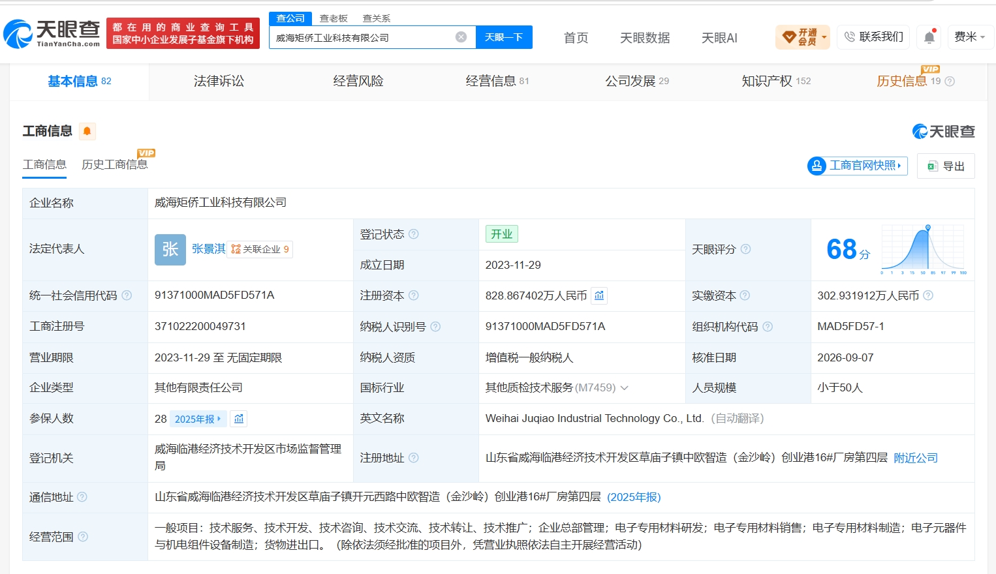Switch to the 查老板 search tab

pyautogui.click(x=334, y=18)
